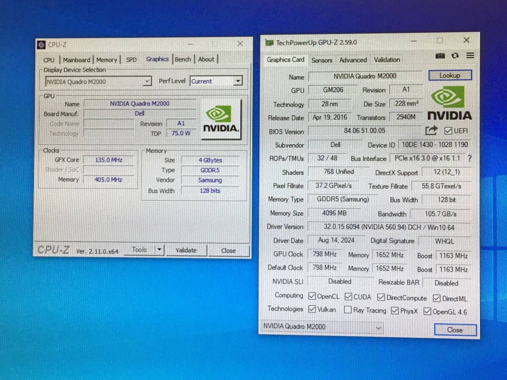Click the Tools button in CPU-Z
Viewport: 507px width, 380px height.
[x=139, y=250]
